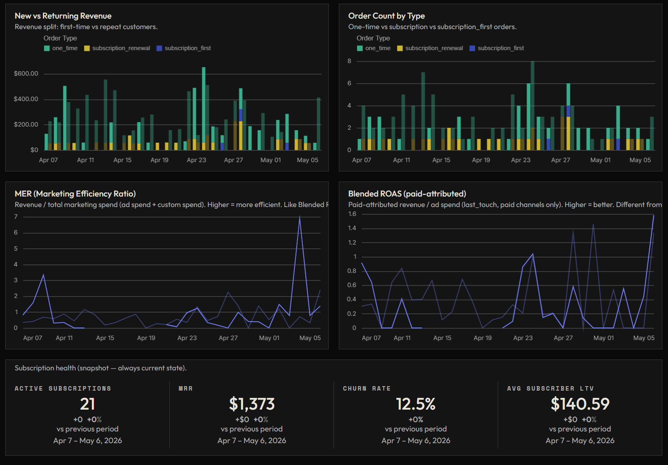The width and height of the screenshot is (668, 465).
Task: Click date range under Avg Subscriber LTV
Action: coord(580,441)
